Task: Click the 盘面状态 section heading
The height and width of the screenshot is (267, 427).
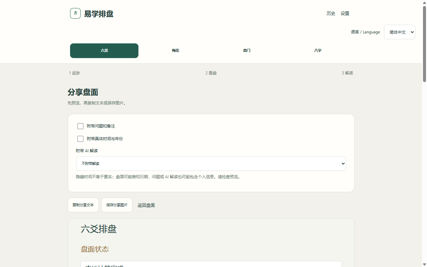Action: (x=95, y=249)
